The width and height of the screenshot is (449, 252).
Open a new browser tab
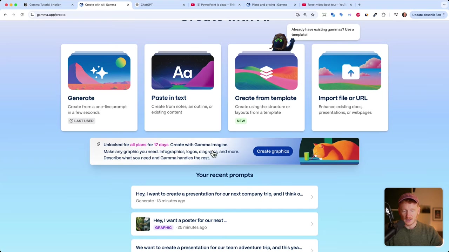point(359,5)
